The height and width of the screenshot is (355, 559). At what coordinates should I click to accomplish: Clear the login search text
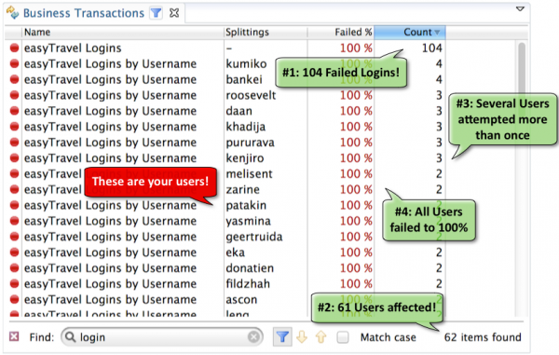[253, 336]
